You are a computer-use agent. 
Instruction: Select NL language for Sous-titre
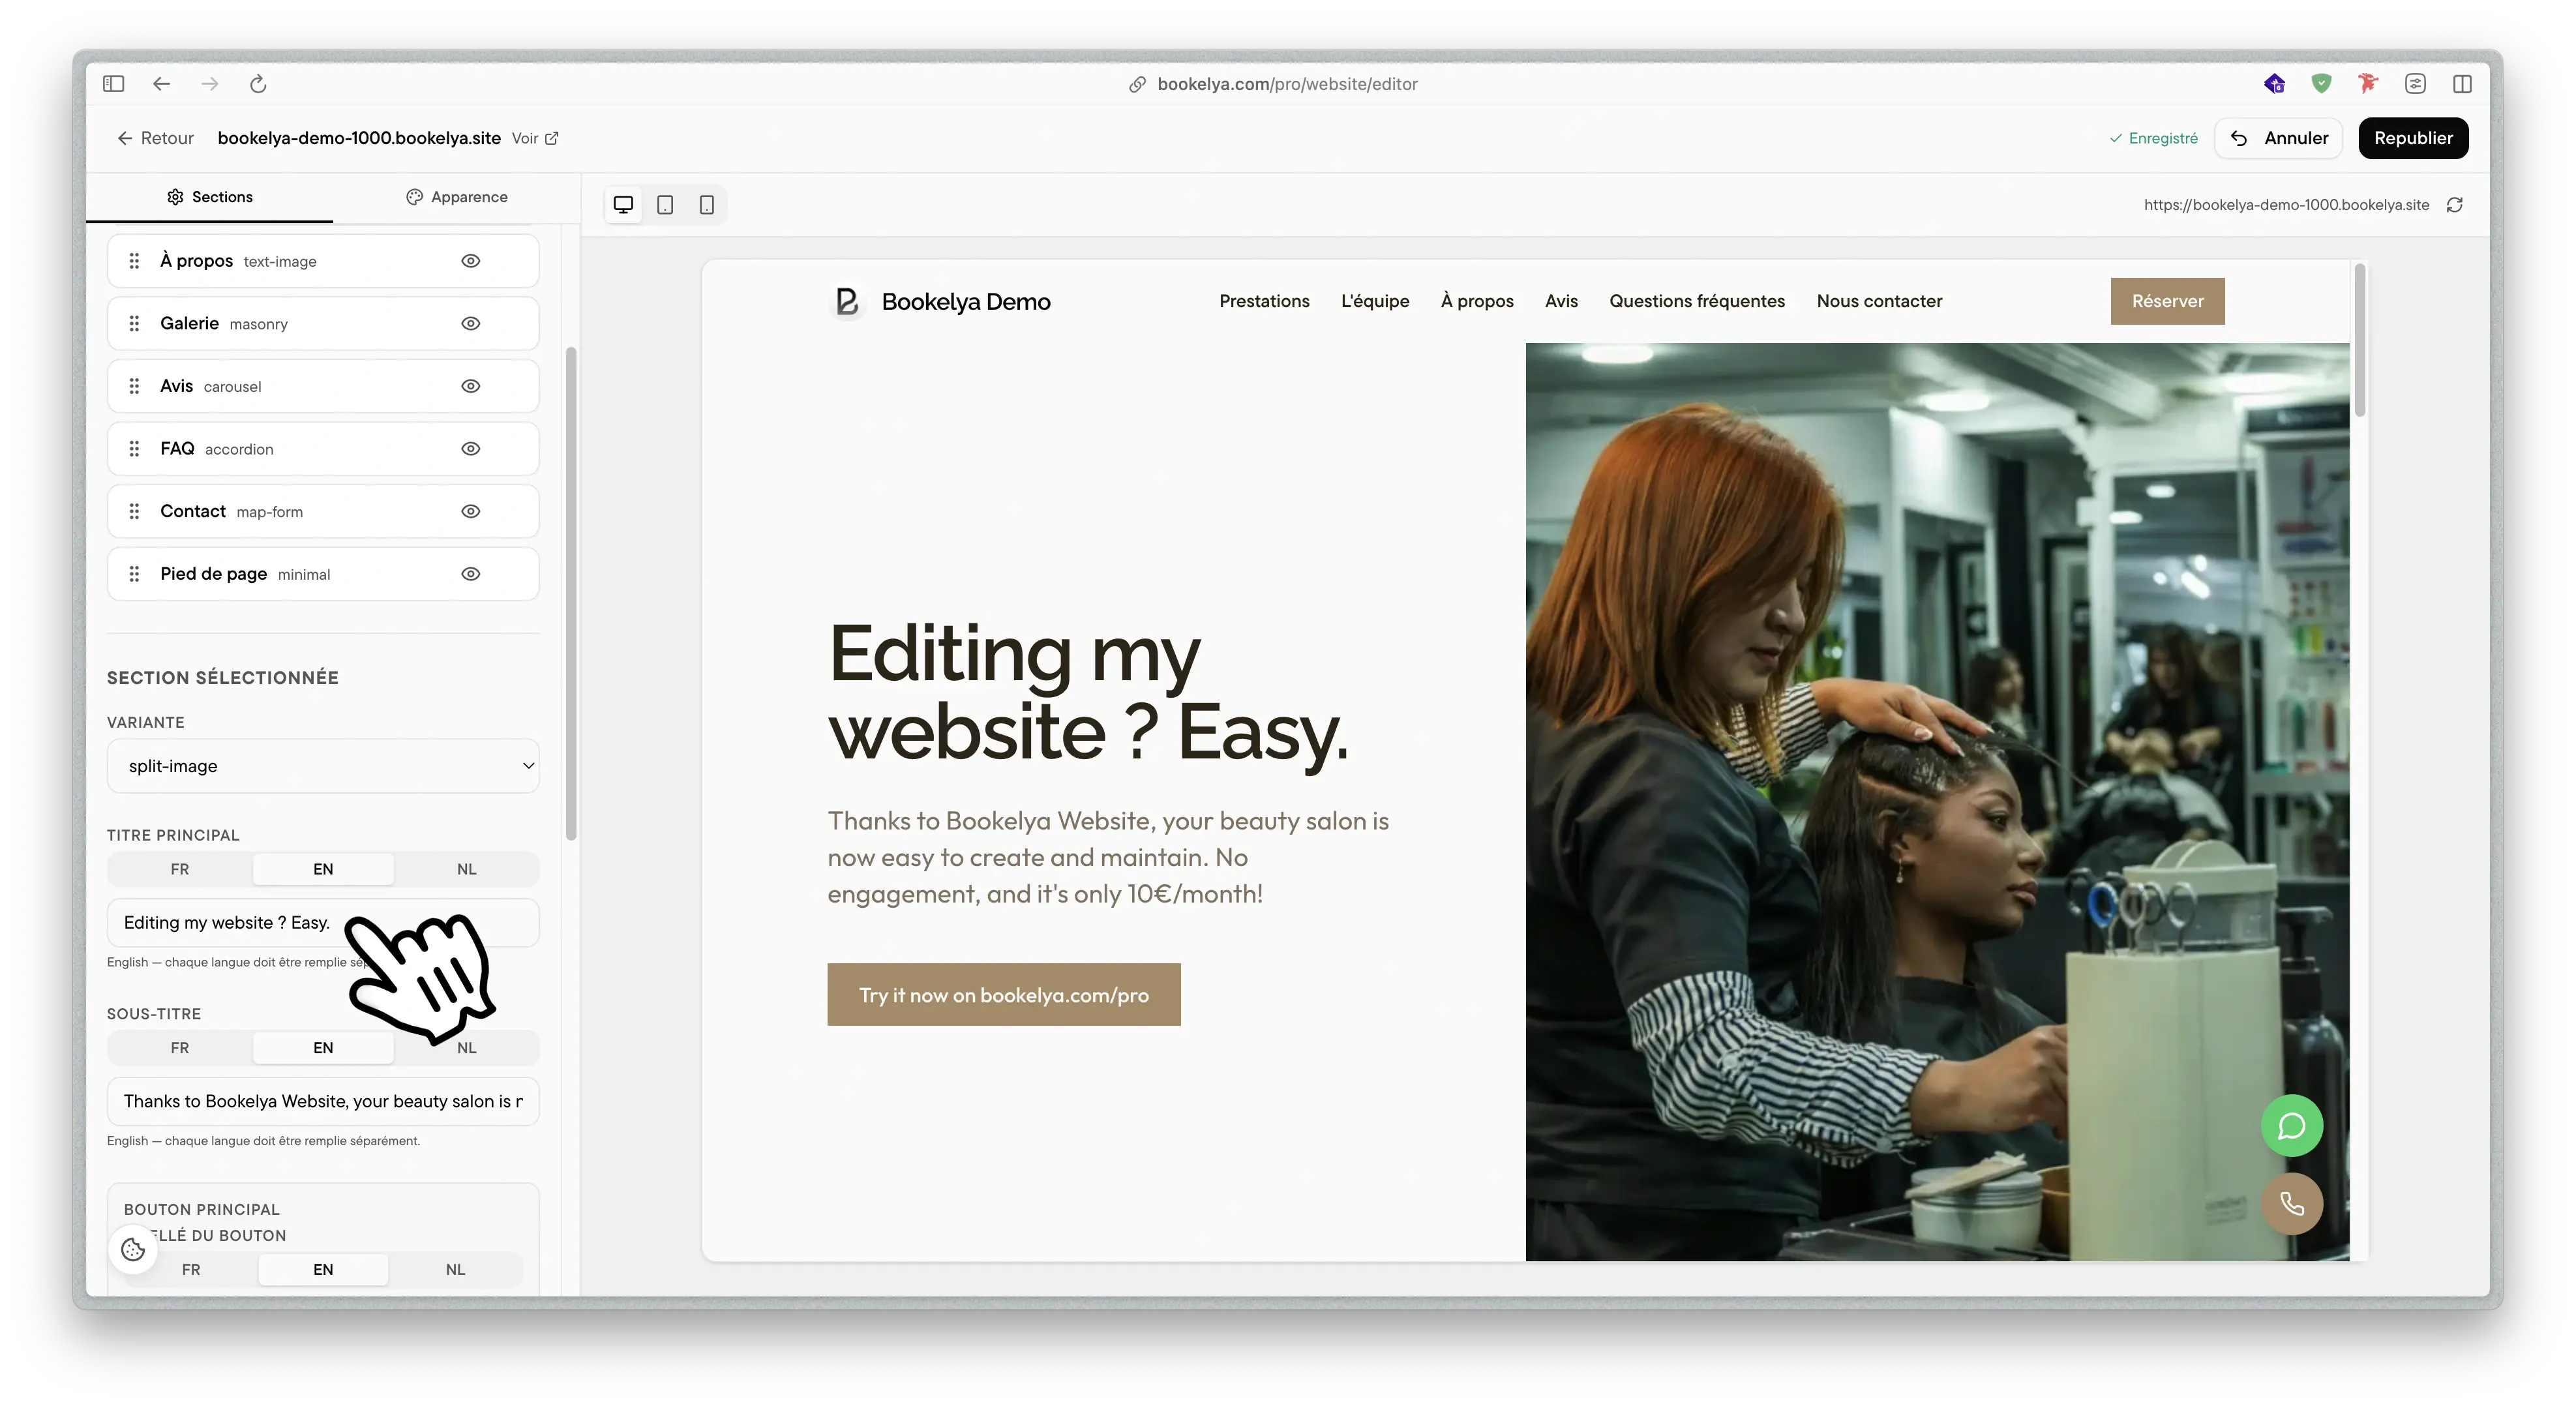coord(466,1048)
